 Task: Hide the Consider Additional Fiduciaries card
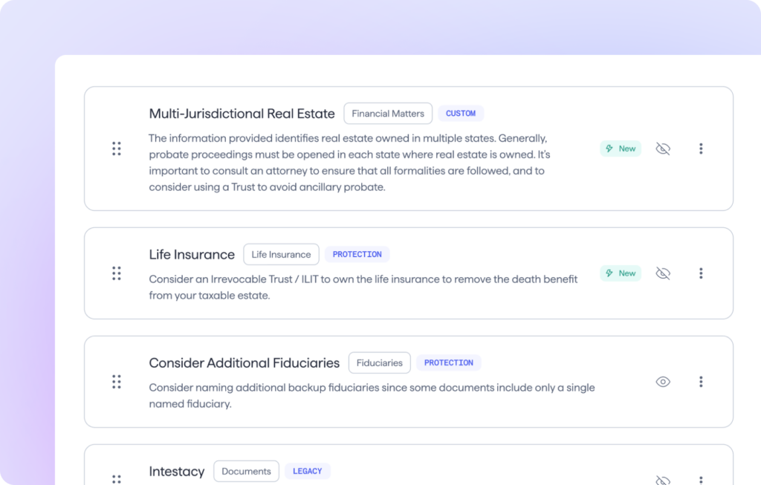[663, 382]
